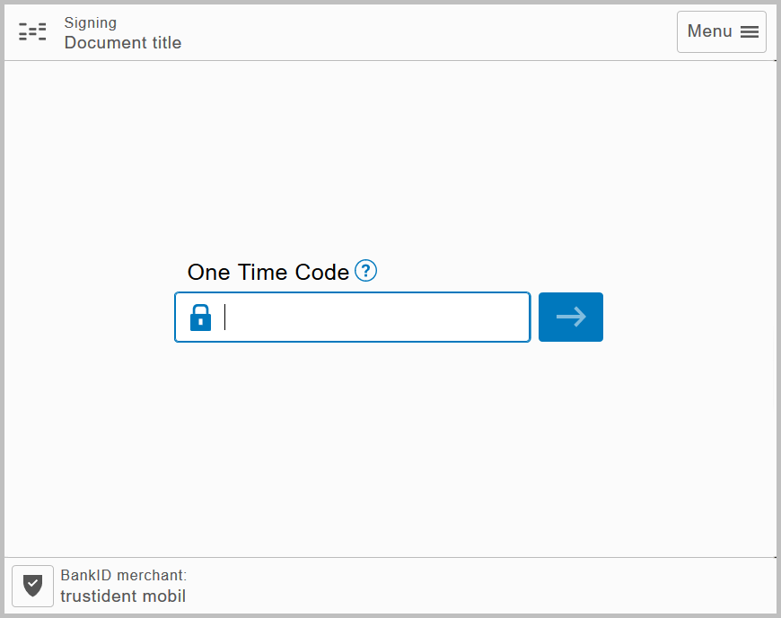Click the word merchant in the footer
This screenshot has width=781, height=618.
pyautogui.click(x=152, y=575)
